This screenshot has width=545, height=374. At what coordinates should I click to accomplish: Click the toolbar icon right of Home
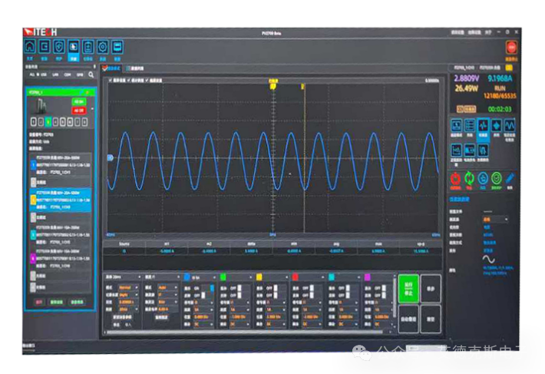point(45,47)
